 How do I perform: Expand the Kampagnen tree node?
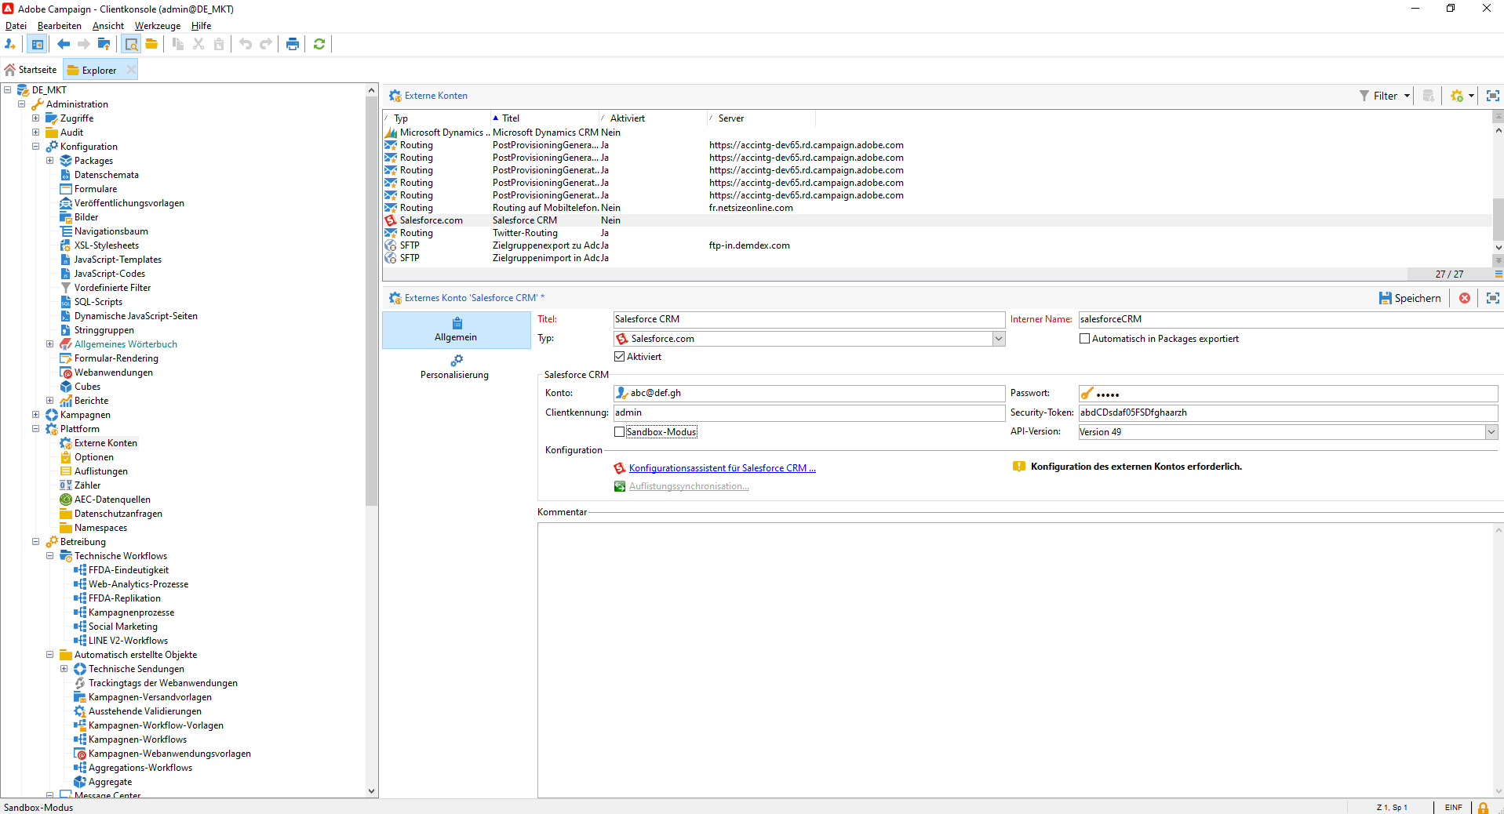click(x=36, y=415)
